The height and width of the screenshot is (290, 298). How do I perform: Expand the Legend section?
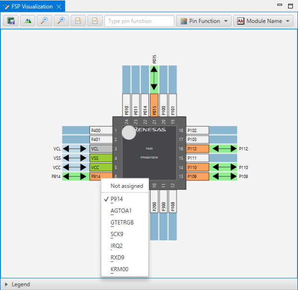[x=6, y=285]
